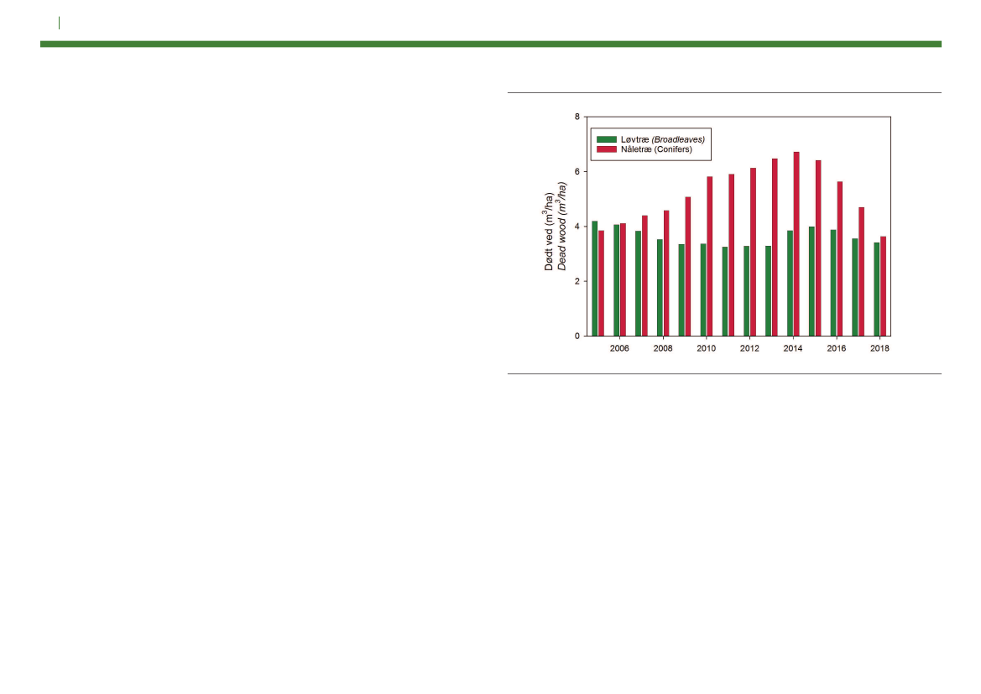
Task: Click the 2012 x-axis label
Action: (749, 348)
